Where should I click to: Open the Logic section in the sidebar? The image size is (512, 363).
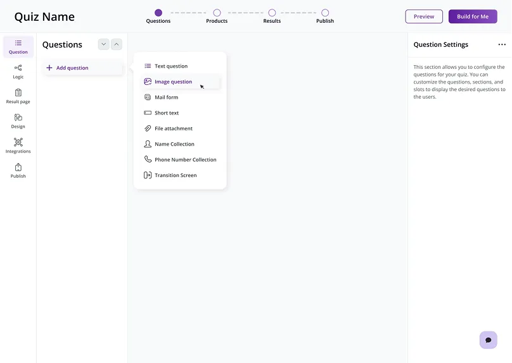18,71
